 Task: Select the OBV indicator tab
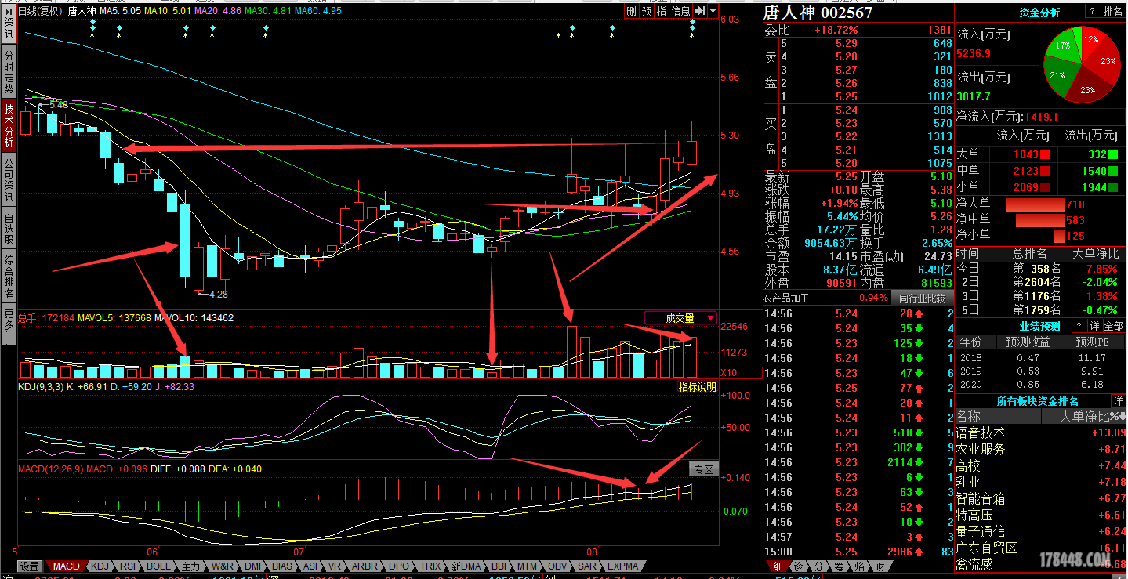tap(557, 566)
